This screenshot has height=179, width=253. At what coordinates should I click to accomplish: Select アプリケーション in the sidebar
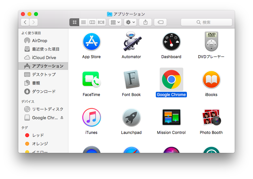pos(43,66)
